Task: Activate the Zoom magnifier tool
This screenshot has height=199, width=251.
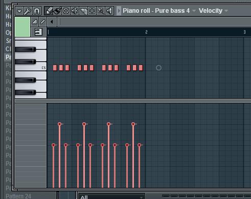Action: [101, 11]
